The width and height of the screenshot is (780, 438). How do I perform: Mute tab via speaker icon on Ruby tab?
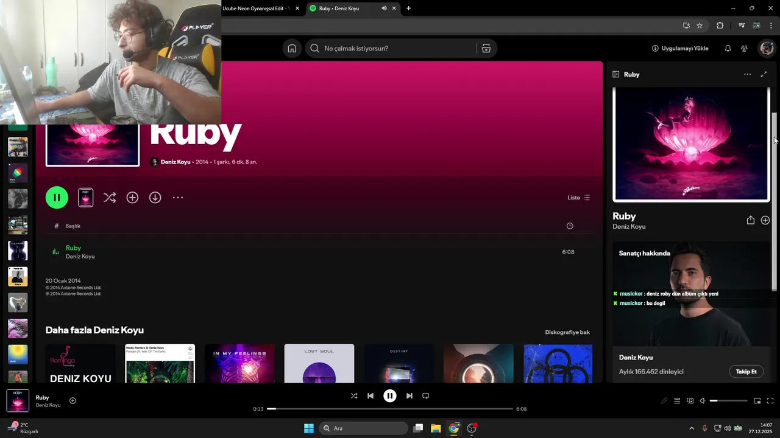coord(384,9)
